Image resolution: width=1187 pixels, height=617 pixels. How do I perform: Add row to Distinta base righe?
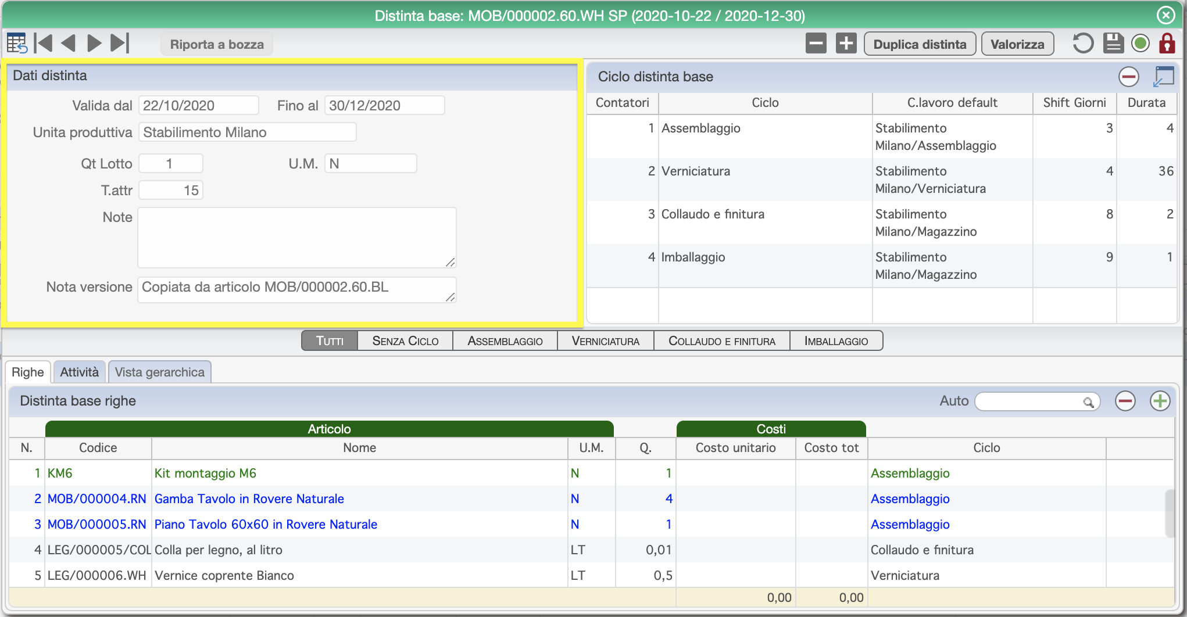[1160, 401]
